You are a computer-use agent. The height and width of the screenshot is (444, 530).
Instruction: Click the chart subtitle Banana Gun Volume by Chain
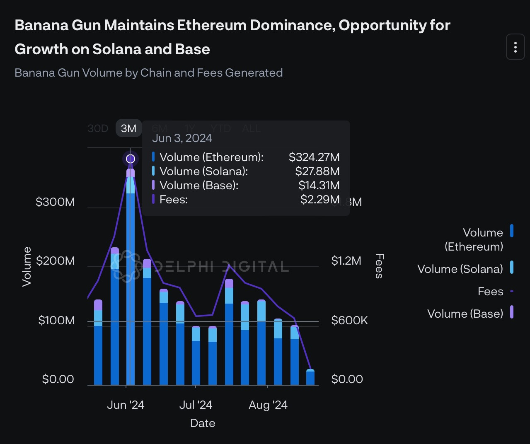pos(148,73)
